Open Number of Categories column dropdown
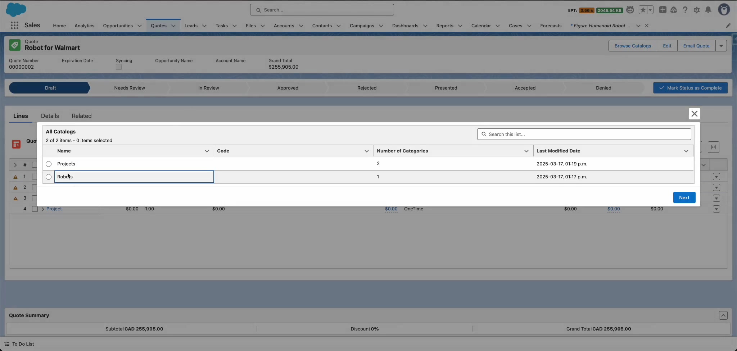The width and height of the screenshot is (737, 351). coord(526,151)
